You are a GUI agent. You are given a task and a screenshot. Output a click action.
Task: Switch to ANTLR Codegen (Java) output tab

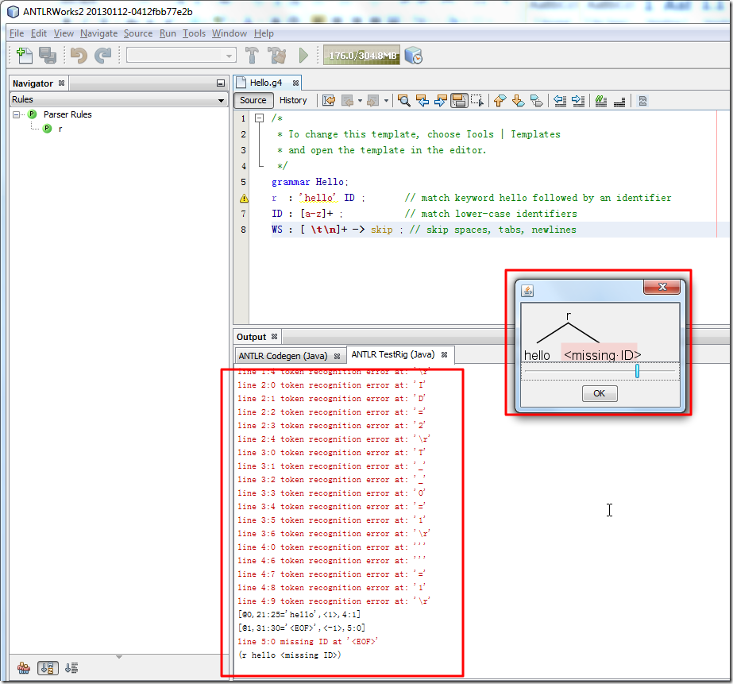[283, 356]
